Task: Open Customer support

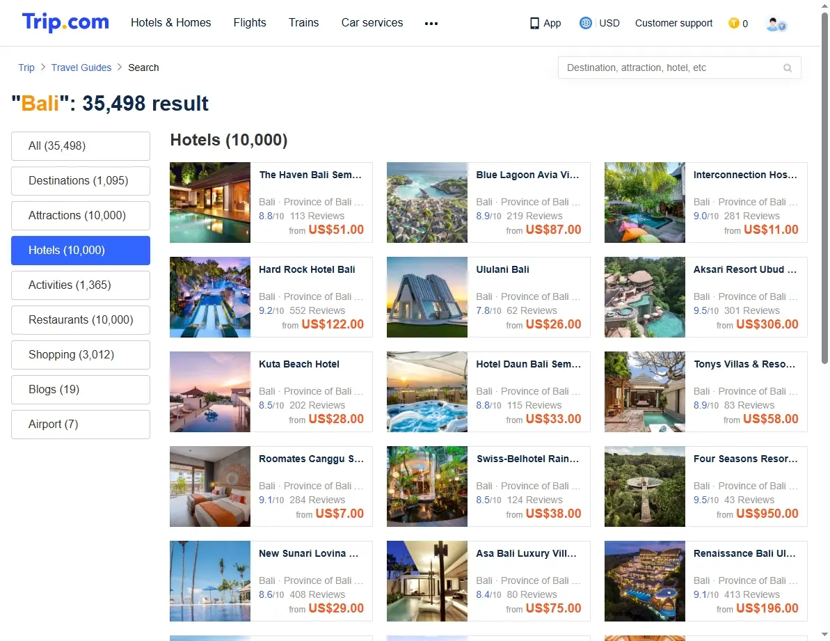Action: (674, 23)
